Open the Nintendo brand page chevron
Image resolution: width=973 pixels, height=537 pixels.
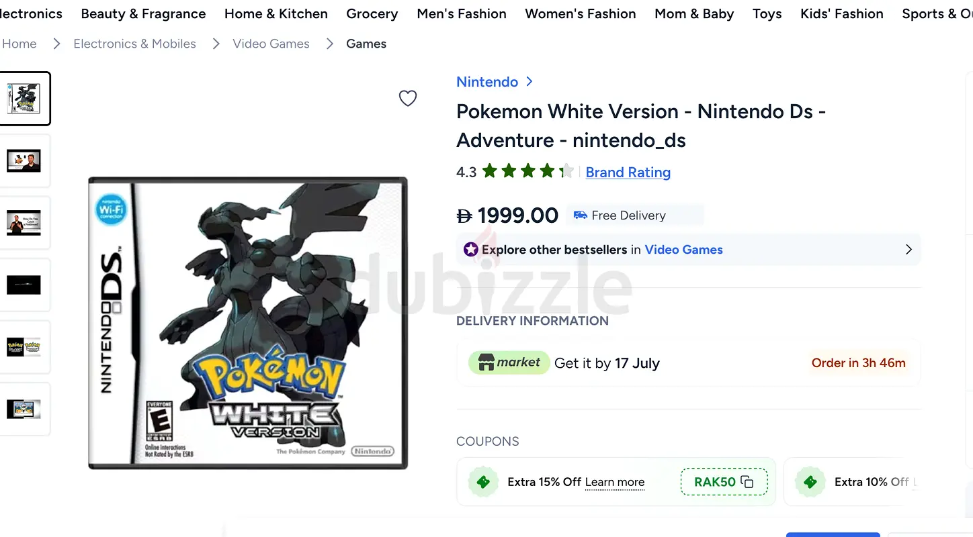click(x=530, y=82)
